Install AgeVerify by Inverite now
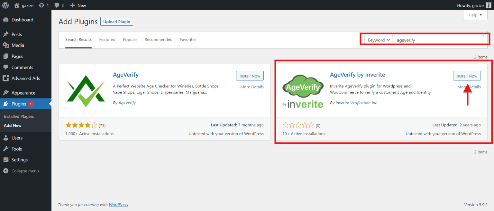Viewport: 494px width, 211px height. coord(467,76)
